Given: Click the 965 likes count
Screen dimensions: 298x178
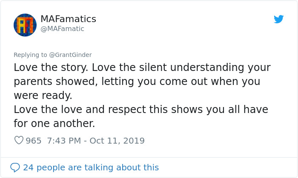Looking at the screenshot, I should point(34,141).
